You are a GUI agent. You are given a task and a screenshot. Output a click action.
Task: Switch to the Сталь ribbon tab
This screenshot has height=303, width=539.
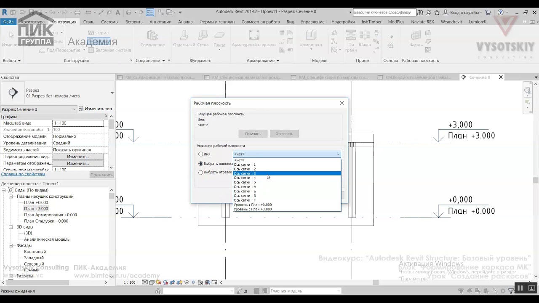tap(89, 22)
